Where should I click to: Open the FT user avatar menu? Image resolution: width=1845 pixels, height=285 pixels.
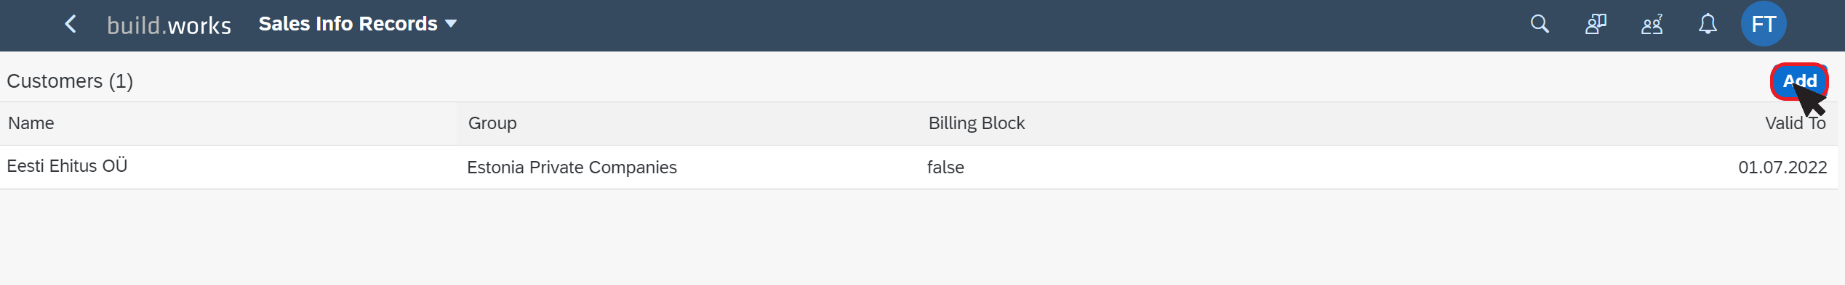[1764, 24]
